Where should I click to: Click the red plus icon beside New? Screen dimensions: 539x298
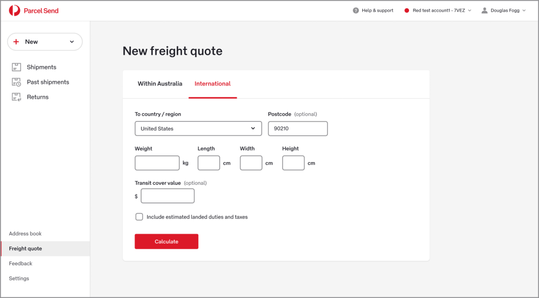(x=16, y=42)
